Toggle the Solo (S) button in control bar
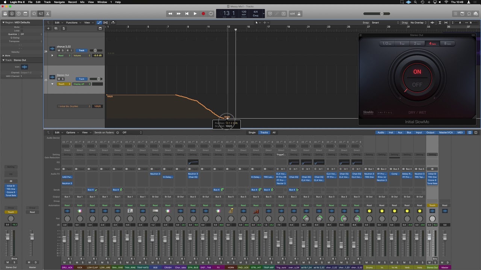 coord(284,13)
